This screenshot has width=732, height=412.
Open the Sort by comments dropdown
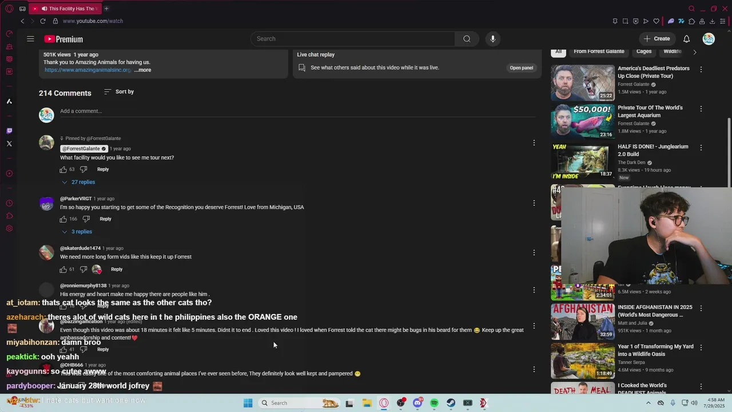coord(119,92)
